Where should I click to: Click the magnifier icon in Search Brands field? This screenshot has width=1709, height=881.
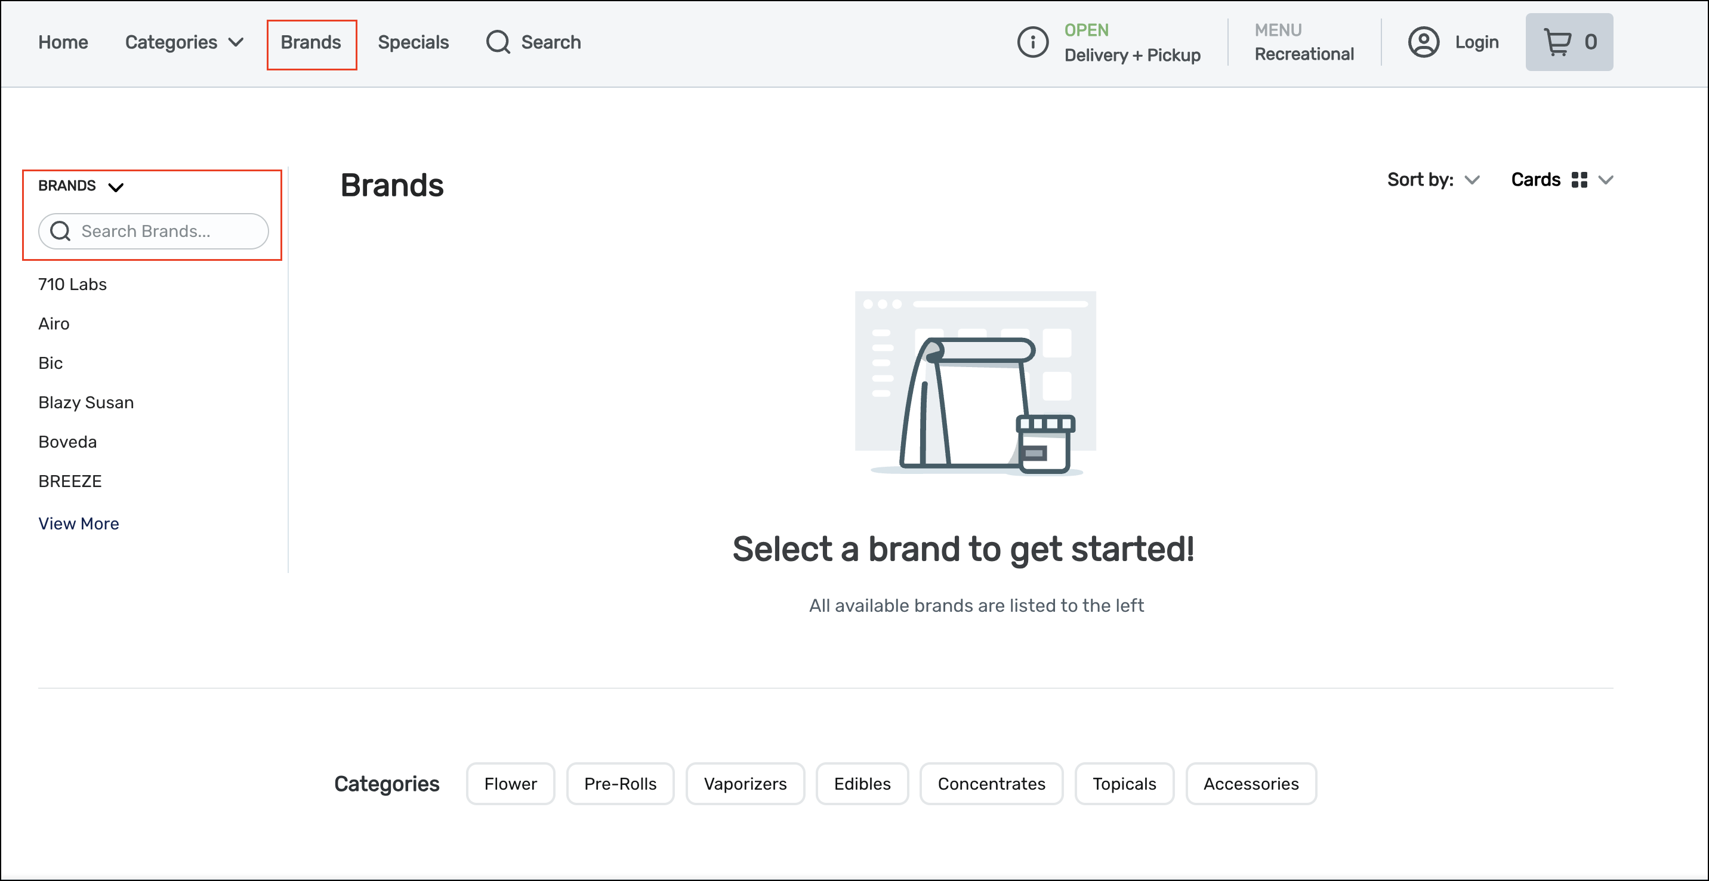click(x=60, y=231)
